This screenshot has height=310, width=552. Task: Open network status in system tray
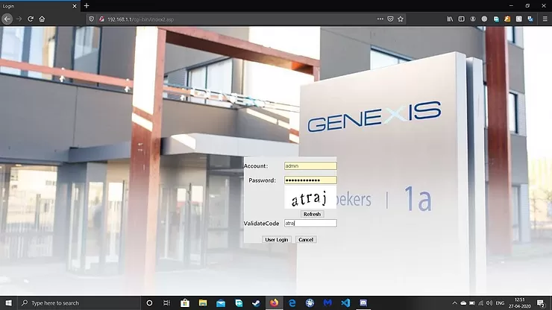pos(481,303)
